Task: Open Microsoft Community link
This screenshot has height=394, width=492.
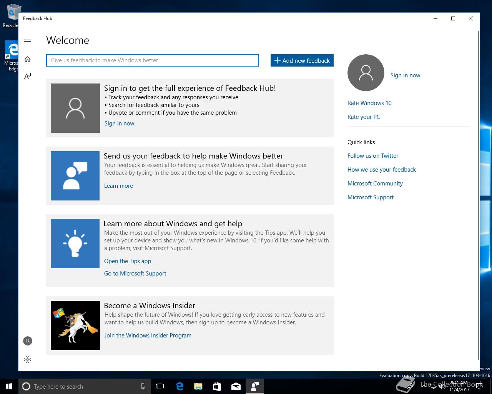Action: pos(375,184)
